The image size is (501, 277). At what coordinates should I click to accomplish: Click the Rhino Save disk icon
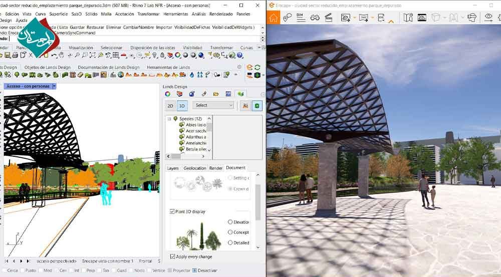8,55
